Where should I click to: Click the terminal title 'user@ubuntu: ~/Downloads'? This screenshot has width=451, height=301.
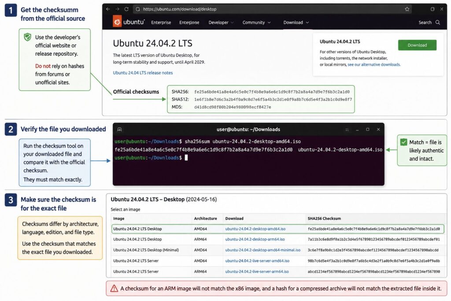(x=248, y=130)
